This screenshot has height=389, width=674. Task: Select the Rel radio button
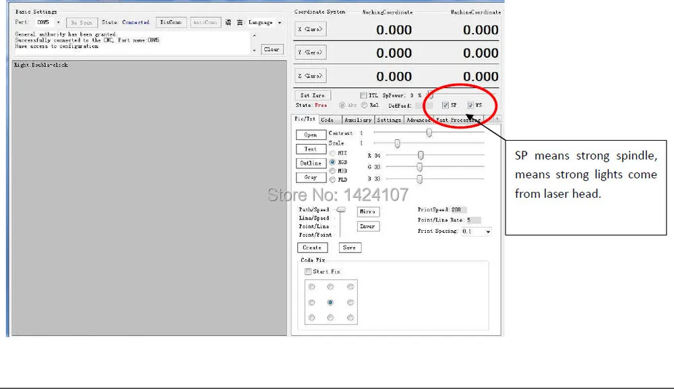click(x=365, y=105)
